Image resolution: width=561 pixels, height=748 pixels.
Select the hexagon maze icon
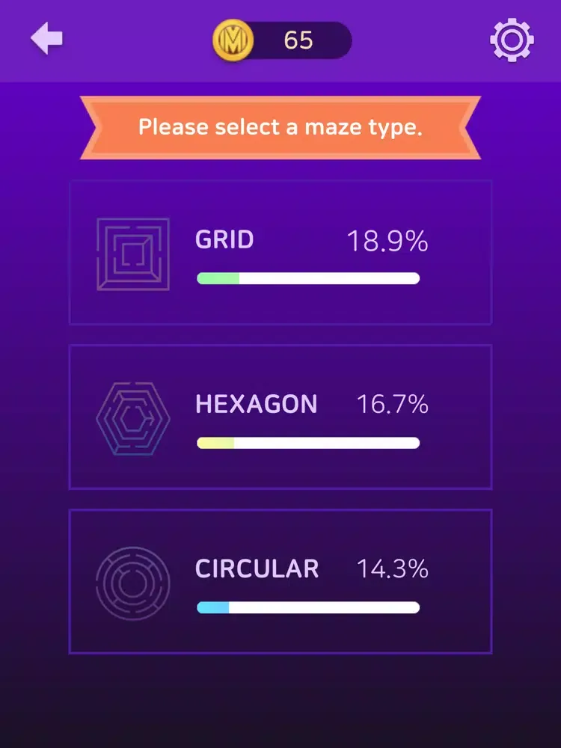133,419
